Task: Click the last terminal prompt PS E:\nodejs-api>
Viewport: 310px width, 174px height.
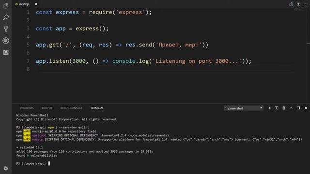Action: 31,163
